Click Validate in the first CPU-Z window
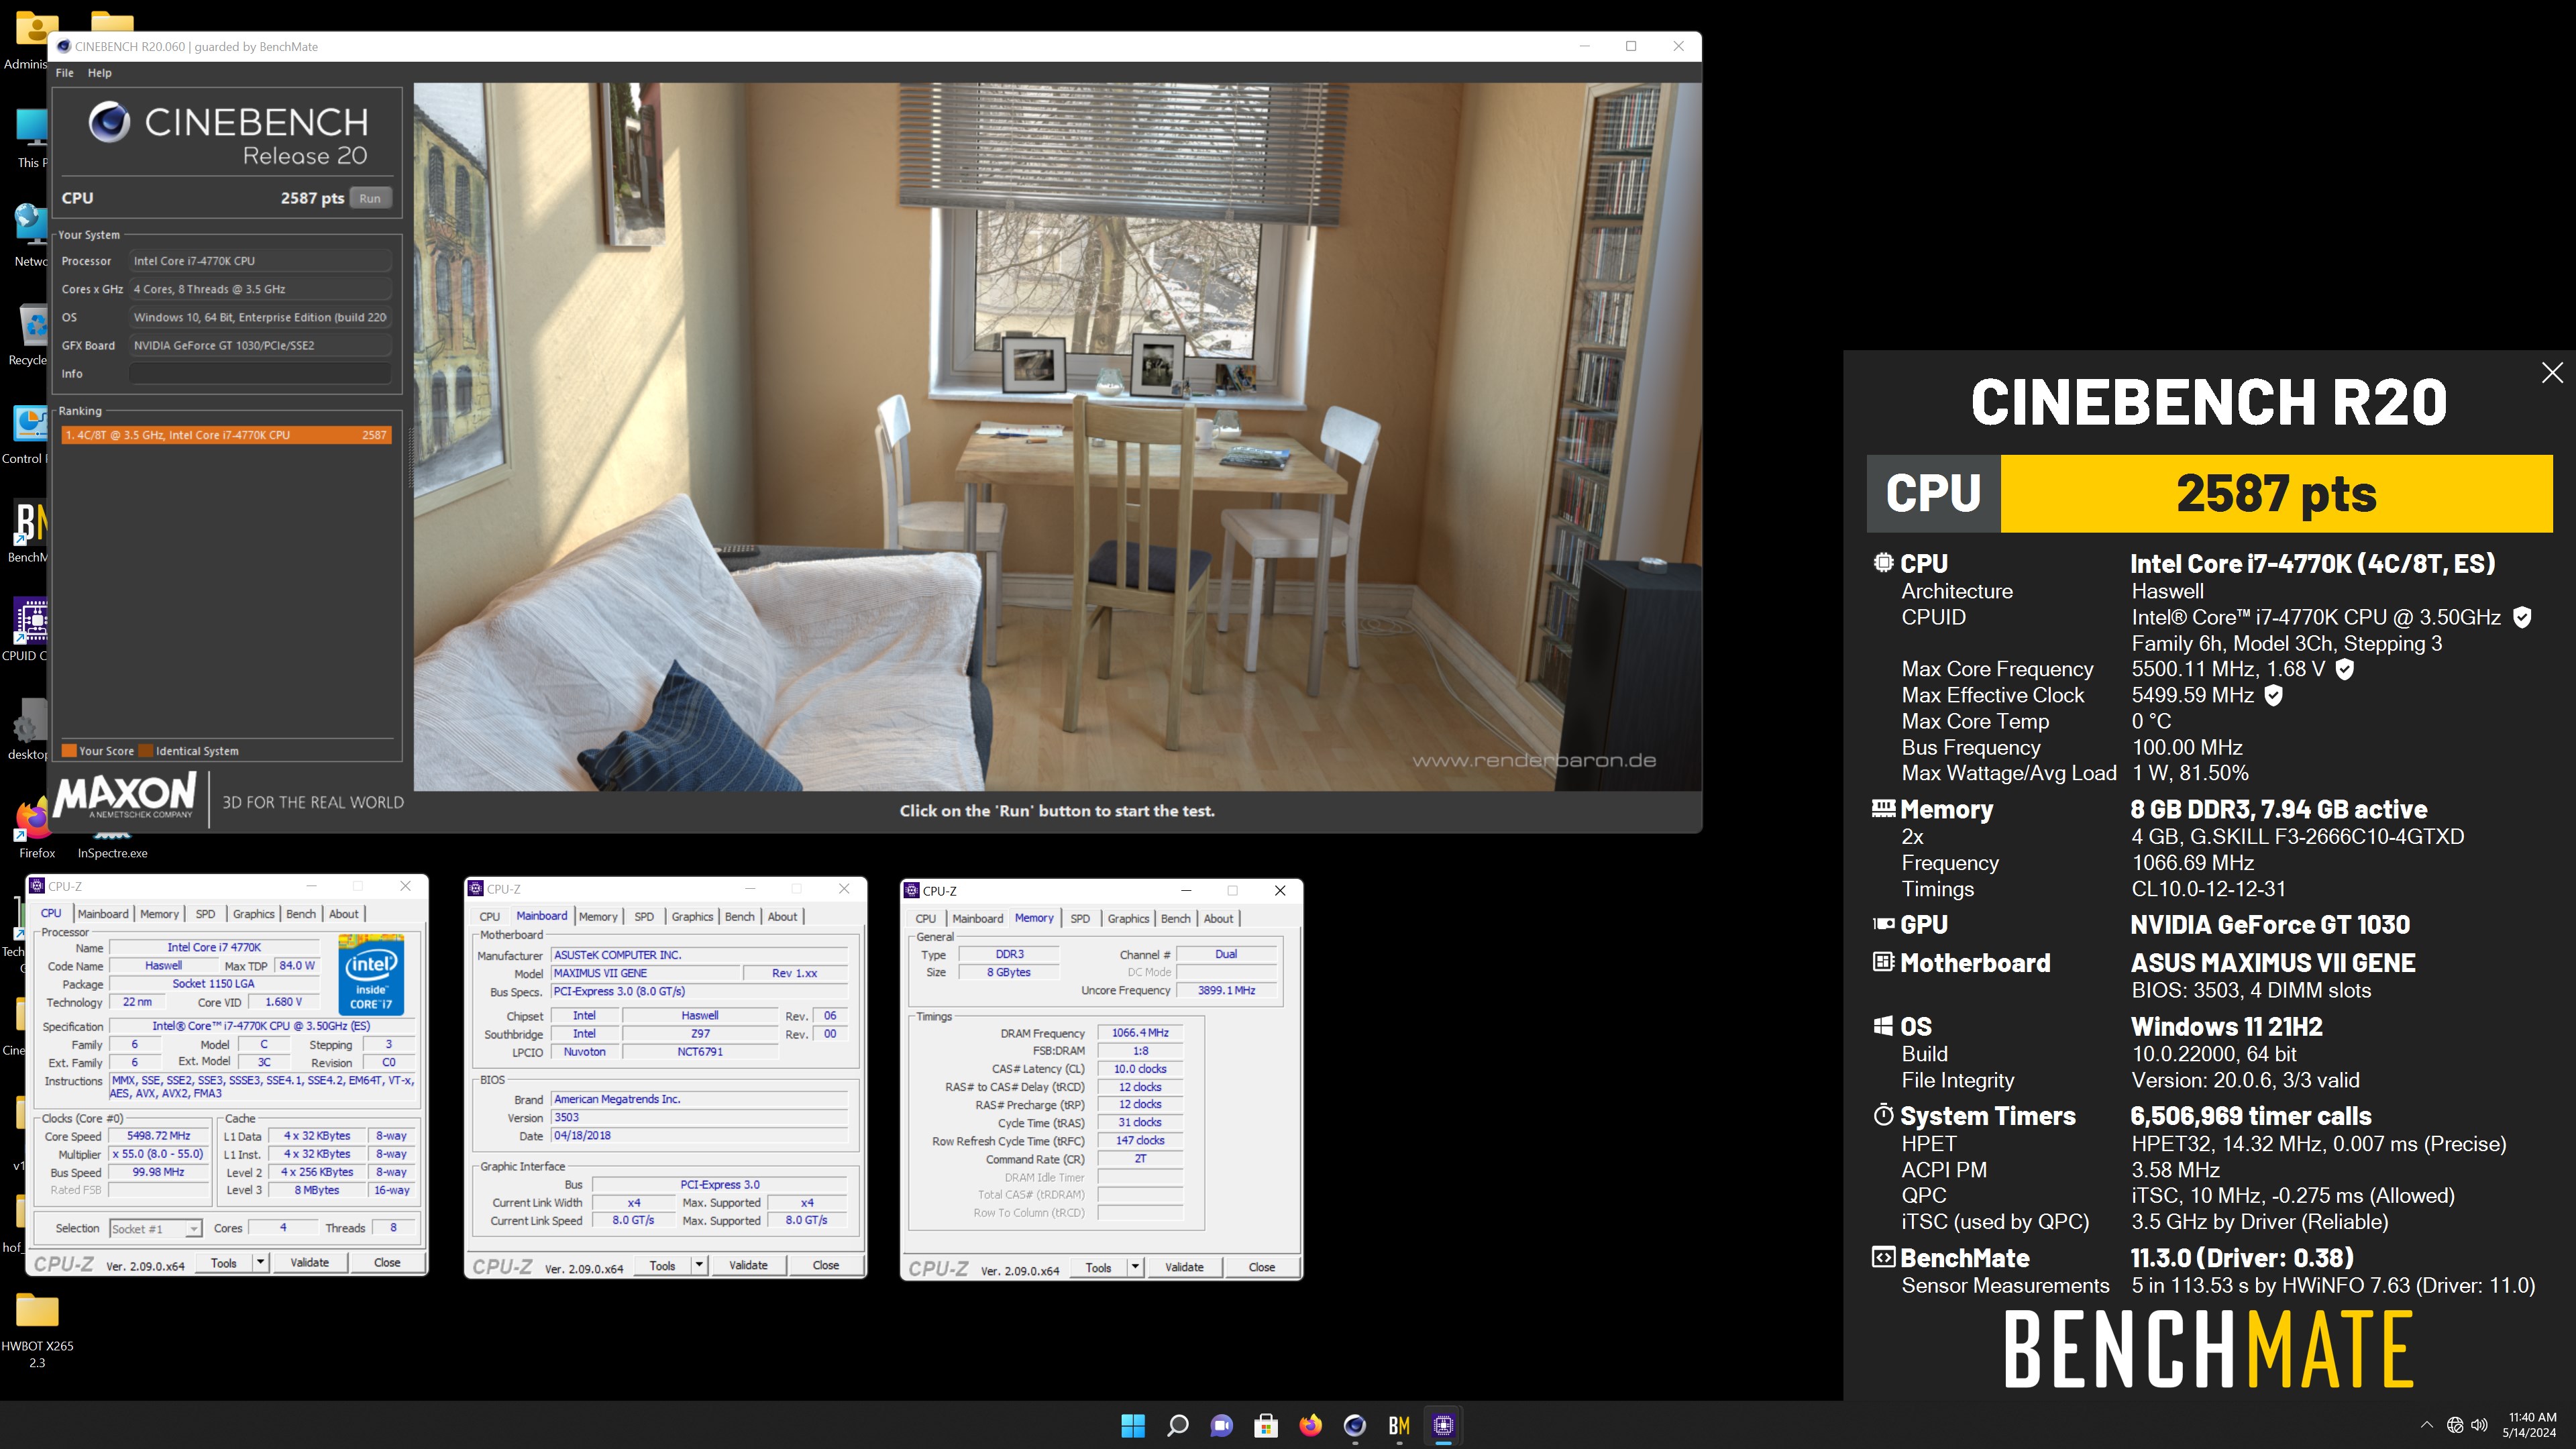Screen dimensions: 2576x1449 point(309,1263)
